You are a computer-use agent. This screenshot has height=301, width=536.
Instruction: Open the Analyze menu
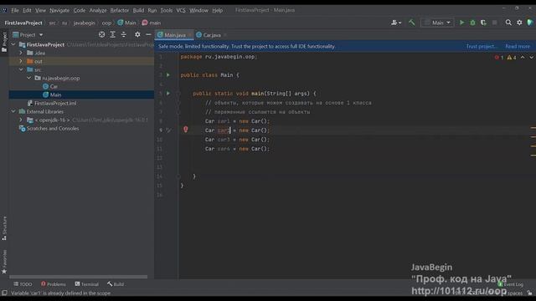[98, 10]
